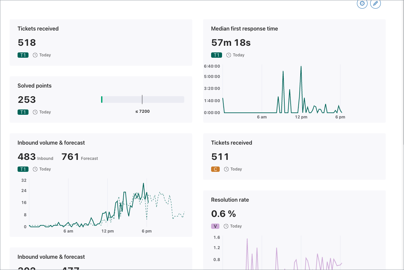
Task: Click the clock icon in Solved points card
Action: pyautogui.click(x=35, y=112)
